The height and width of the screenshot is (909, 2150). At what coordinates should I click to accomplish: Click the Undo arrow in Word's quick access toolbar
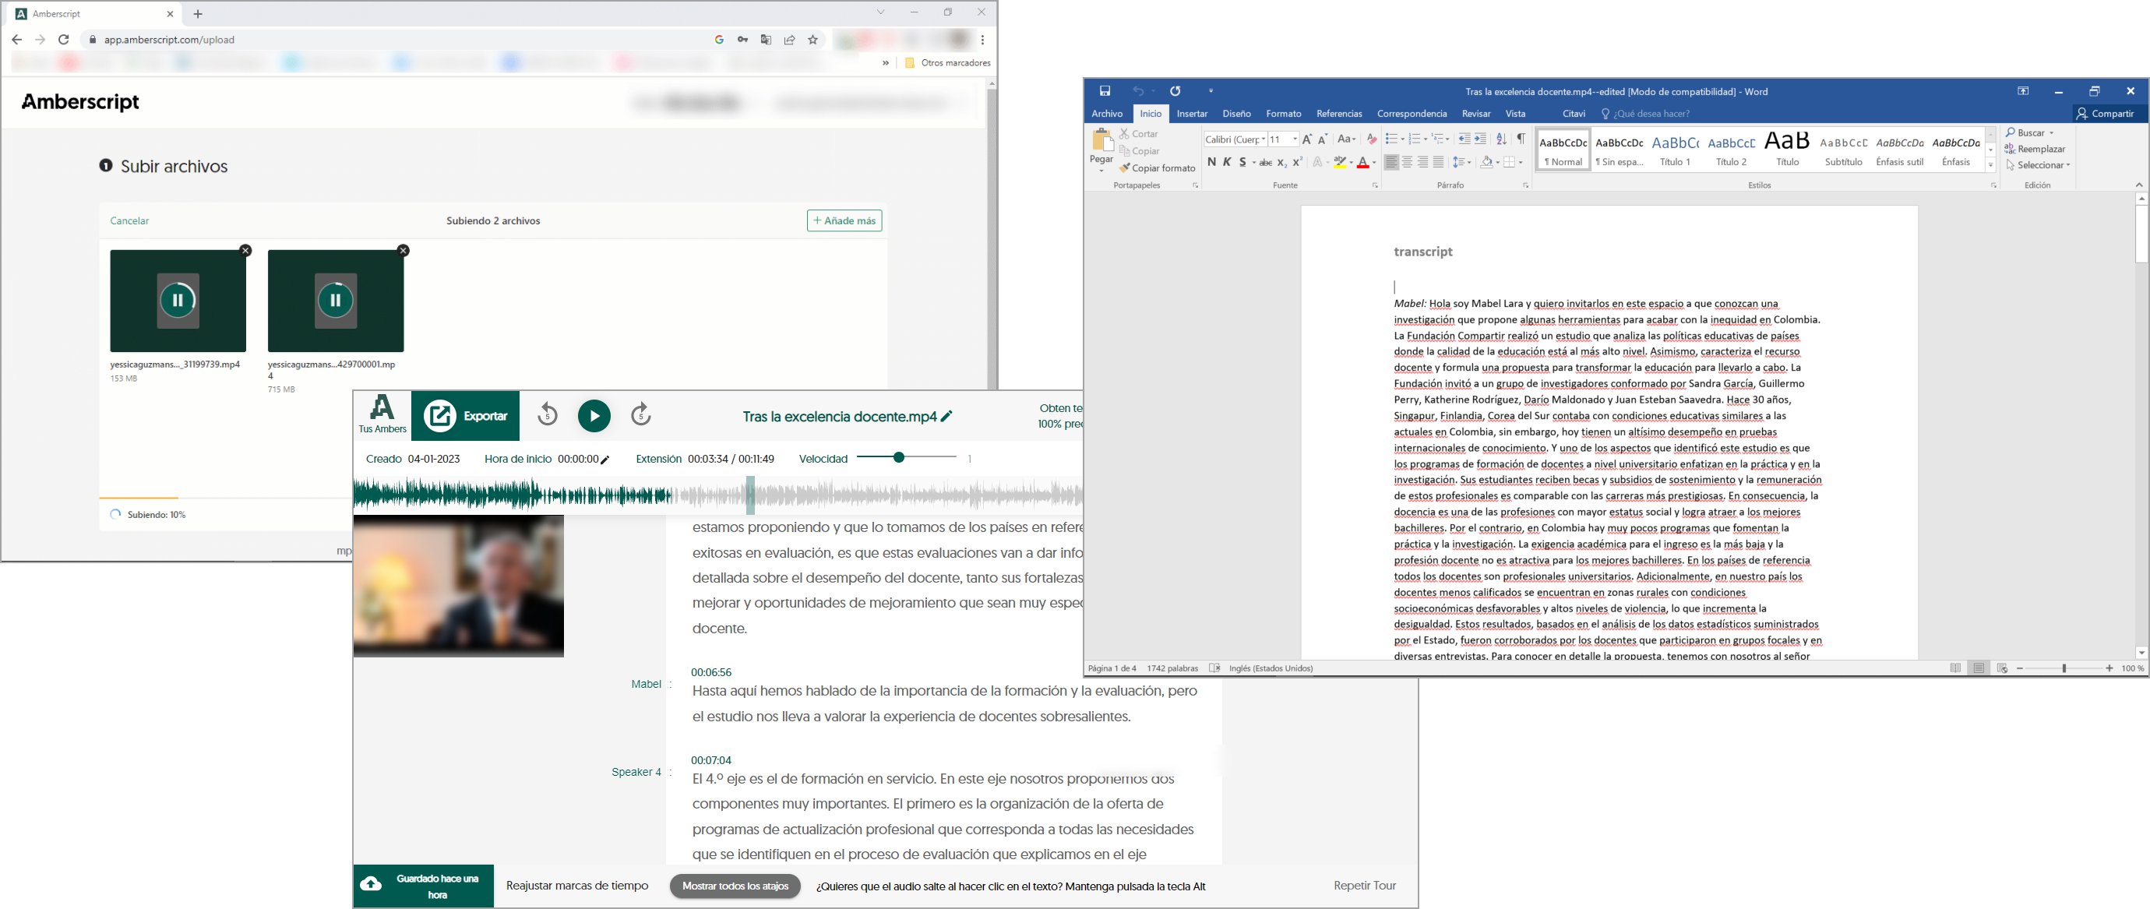1137,91
